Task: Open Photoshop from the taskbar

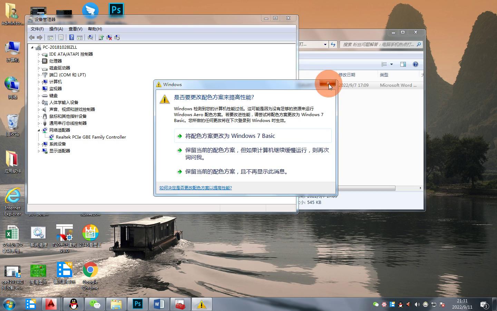Action: click(138, 304)
